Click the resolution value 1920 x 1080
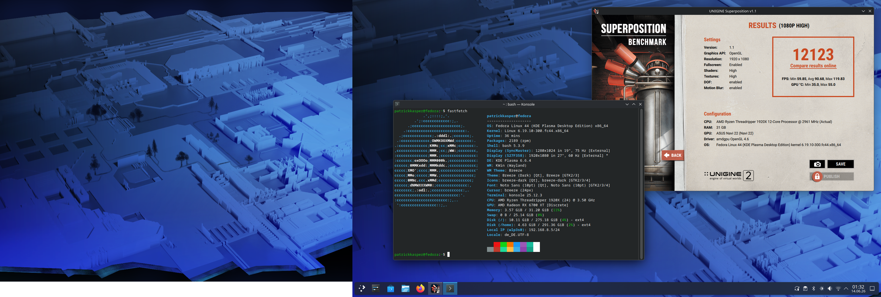Screen dimensions: 881x297 point(739,59)
